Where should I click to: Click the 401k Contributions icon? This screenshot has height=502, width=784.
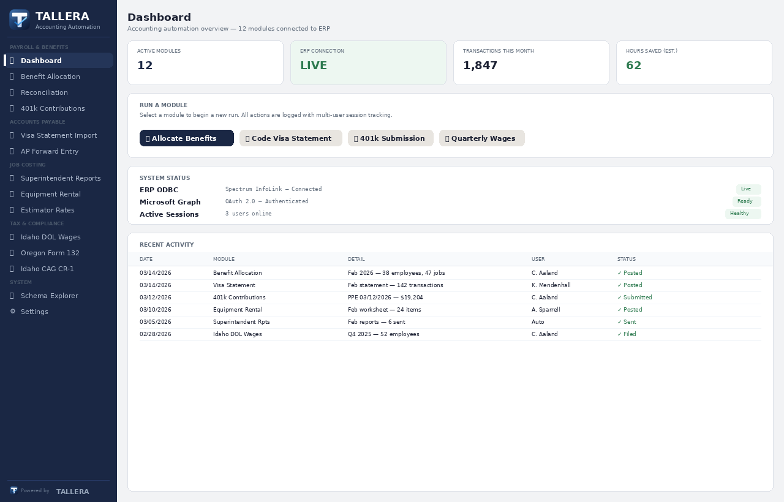[x=12, y=108]
